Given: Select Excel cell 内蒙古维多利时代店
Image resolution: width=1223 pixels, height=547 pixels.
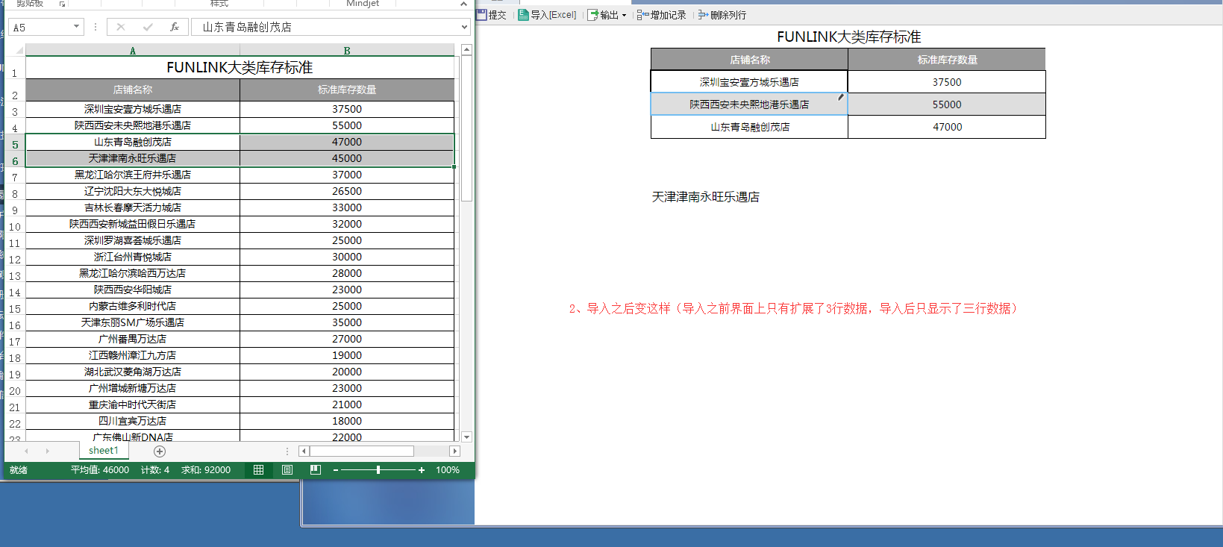Looking at the screenshot, I should tap(133, 306).
